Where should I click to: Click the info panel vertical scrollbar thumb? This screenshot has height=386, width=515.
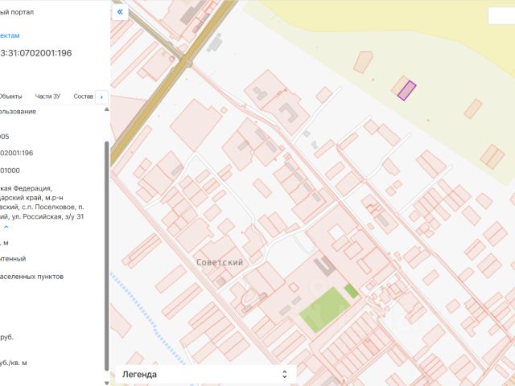(106, 256)
